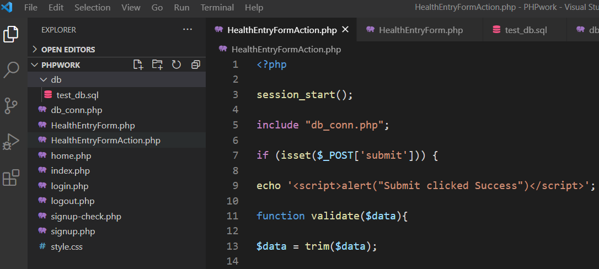This screenshot has height=269, width=599.
Task: Click line number 7 in the gutter
Action: pyautogui.click(x=235, y=155)
